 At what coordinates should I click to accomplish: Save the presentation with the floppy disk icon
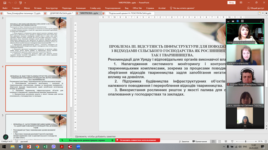tap(5, 3)
